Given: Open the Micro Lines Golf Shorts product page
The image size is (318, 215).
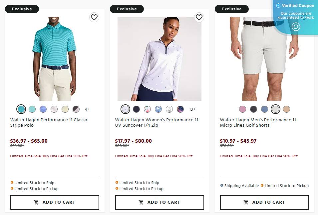Looking at the screenshot, I should tap(258, 122).
